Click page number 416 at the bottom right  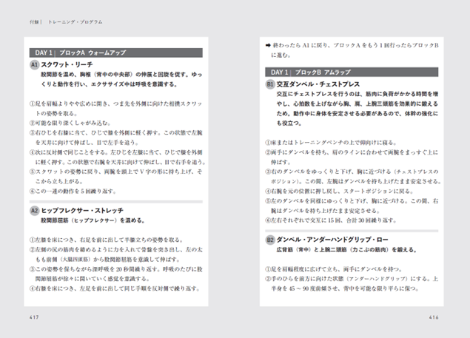pos(434,317)
